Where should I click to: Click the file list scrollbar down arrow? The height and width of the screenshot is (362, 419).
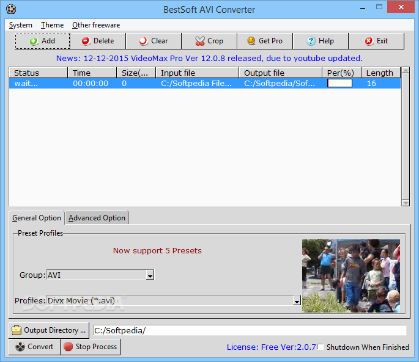pyautogui.click(x=406, y=203)
